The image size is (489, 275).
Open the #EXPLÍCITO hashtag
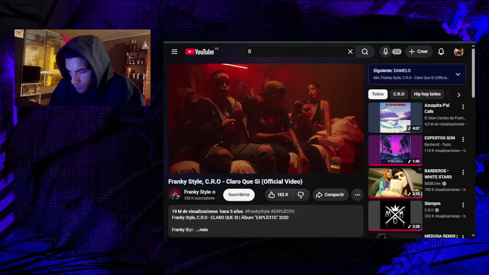(283, 211)
